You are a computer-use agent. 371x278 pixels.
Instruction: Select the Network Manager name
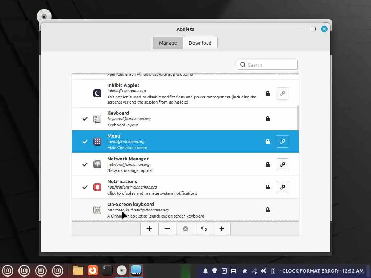point(128,159)
